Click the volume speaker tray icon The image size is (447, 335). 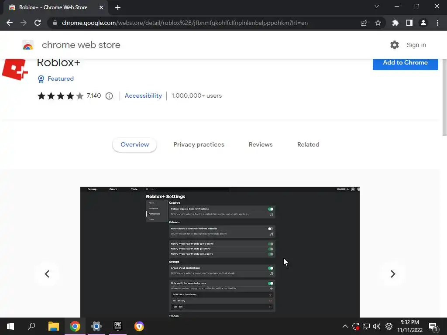(x=377, y=326)
